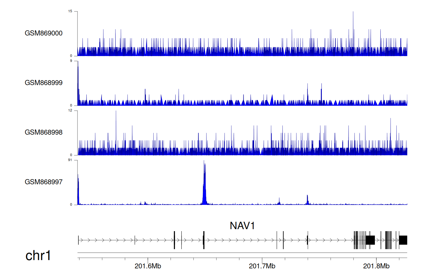The width and height of the screenshot is (429, 280).
Task: Click the rightmost large NAV1 exon block
Action: click(403, 240)
